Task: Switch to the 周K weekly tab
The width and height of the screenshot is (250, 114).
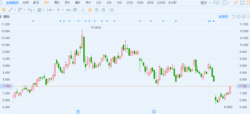Action: (57, 3)
